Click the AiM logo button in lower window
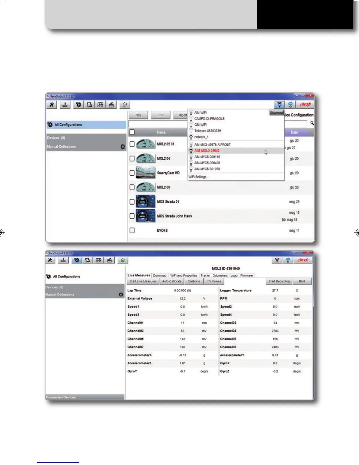 (303, 260)
